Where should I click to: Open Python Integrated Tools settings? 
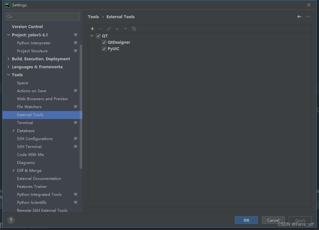tap(39, 195)
